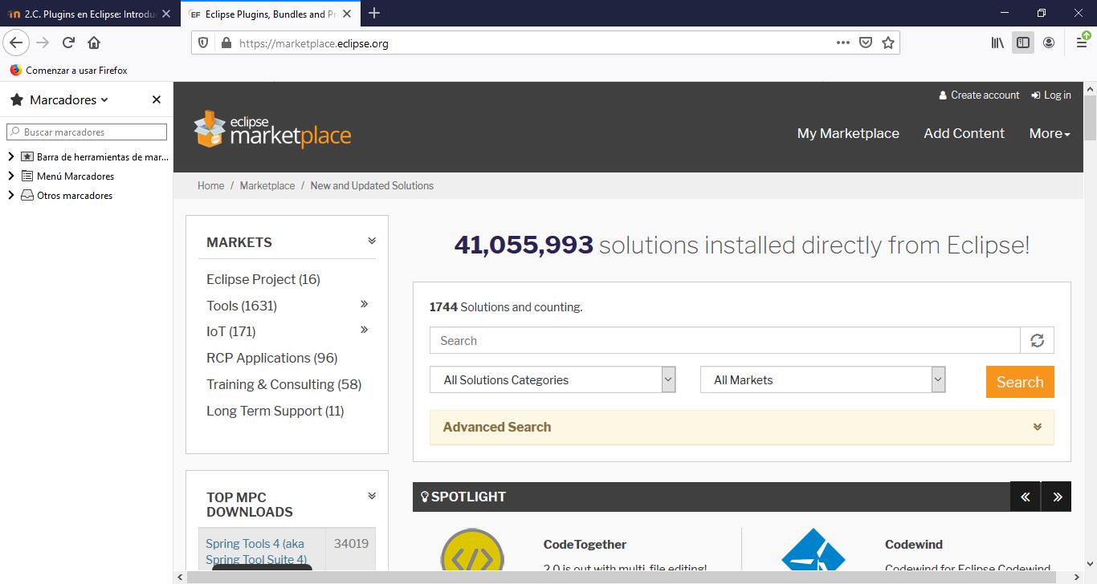
Task: Open RCP Applications (96) market
Action: 272,358
